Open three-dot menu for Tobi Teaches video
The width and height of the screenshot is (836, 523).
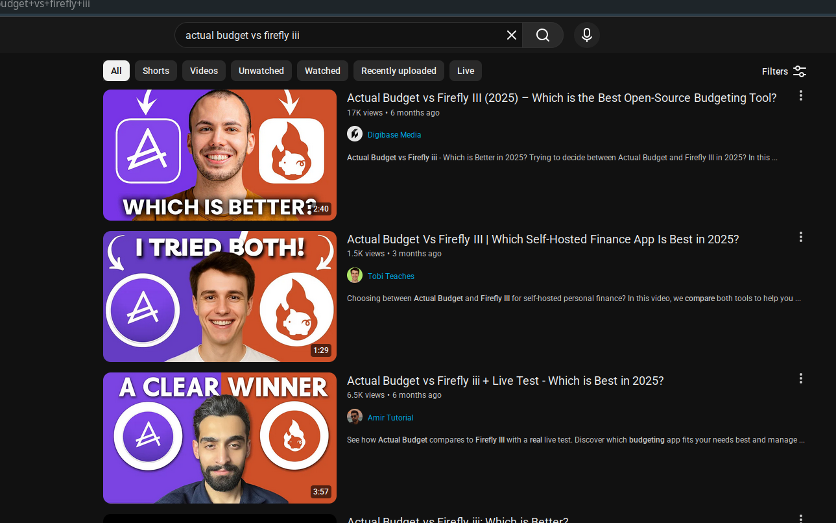[800, 237]
